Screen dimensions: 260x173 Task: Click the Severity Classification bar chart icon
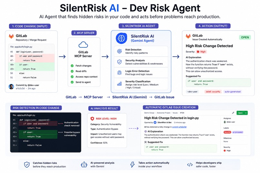pos(119,84)
